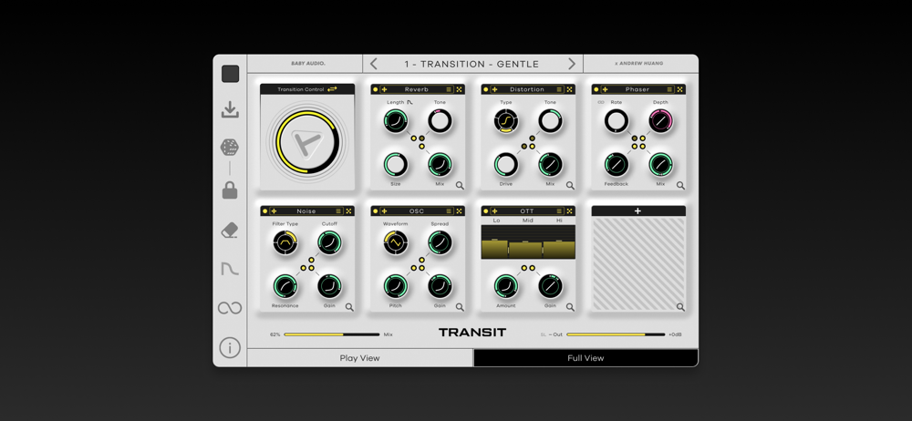Toggle the OSC module power dot
This screenshot has height=421, width=912.
coord(375,211)
